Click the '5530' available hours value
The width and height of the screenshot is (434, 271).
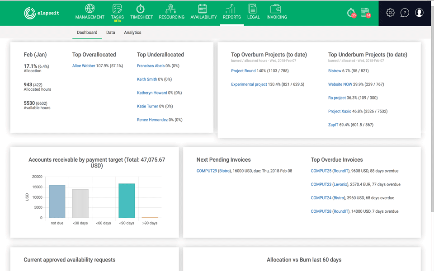coord(29,103)
